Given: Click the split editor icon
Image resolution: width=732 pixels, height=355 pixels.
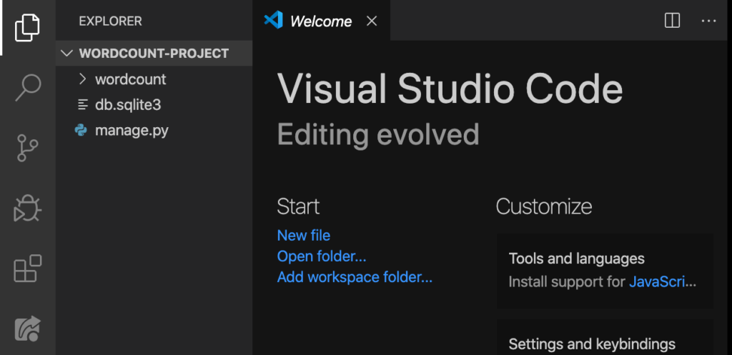Looking at the screenshot, I should pos(672,21).
